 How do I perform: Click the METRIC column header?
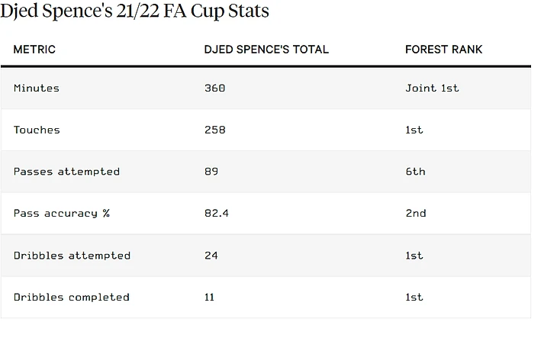click(34, 50)
